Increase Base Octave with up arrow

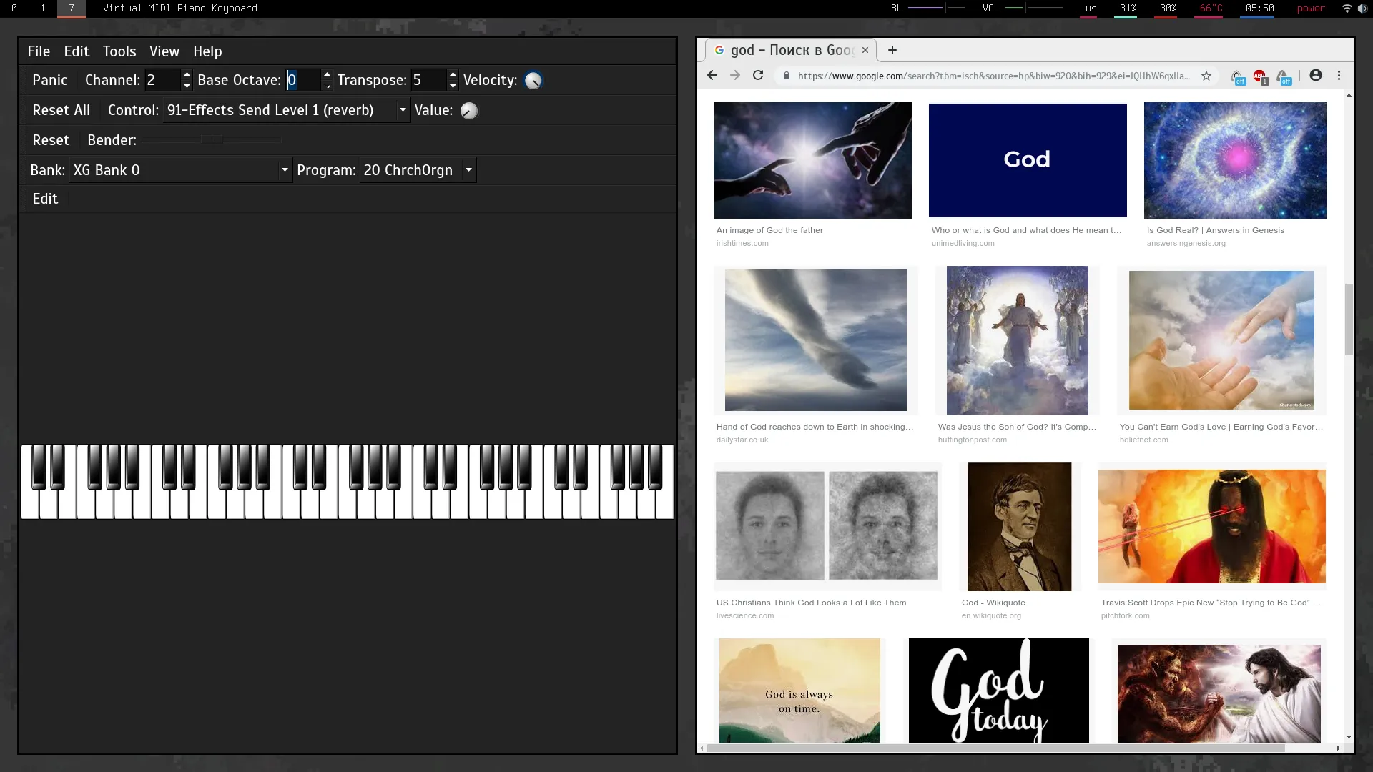(x=327, y=74)
